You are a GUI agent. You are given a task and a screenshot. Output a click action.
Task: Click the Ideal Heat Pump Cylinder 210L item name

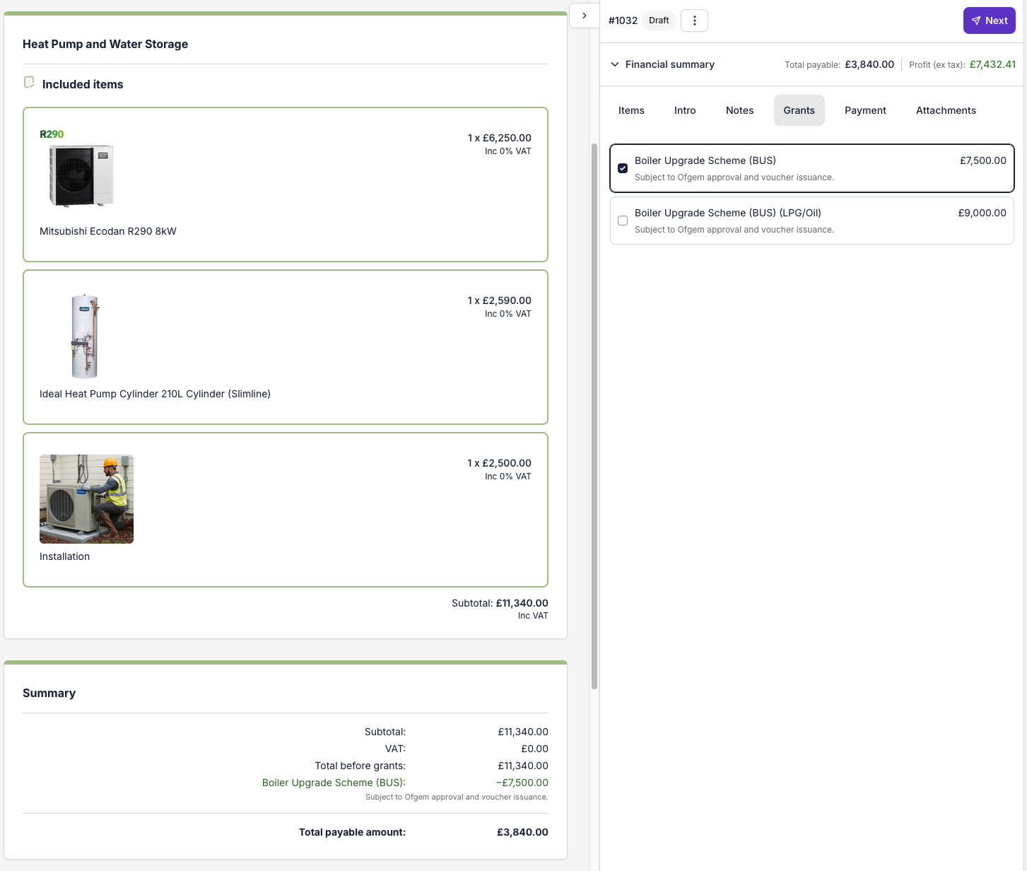155,394
